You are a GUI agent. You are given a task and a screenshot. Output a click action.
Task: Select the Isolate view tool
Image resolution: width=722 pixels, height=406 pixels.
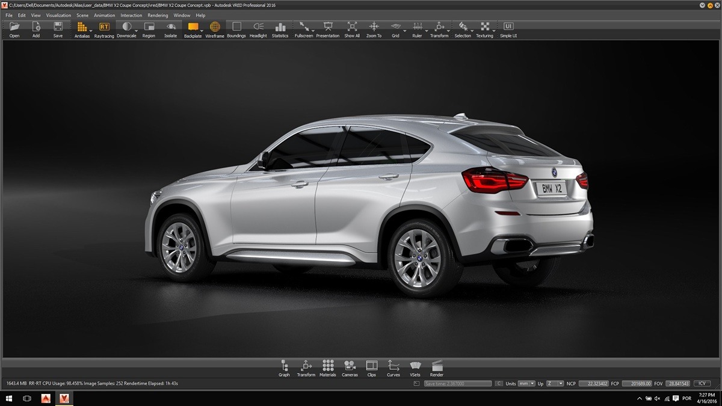(170, 28)
